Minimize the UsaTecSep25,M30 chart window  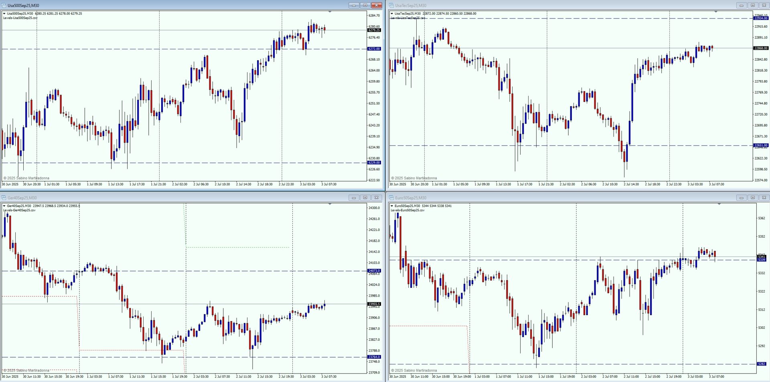[741, 5]
